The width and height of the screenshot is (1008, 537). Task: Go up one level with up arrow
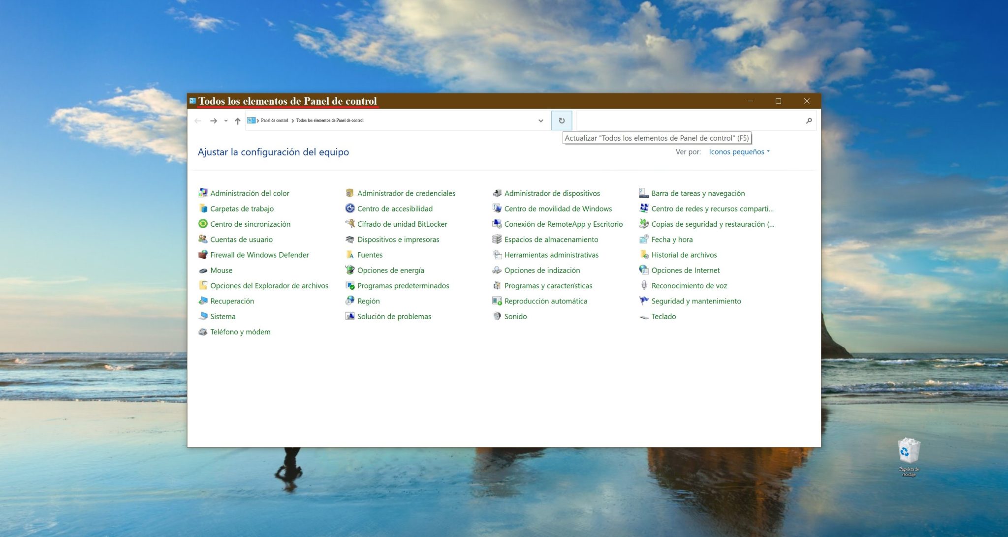point(238,120)
